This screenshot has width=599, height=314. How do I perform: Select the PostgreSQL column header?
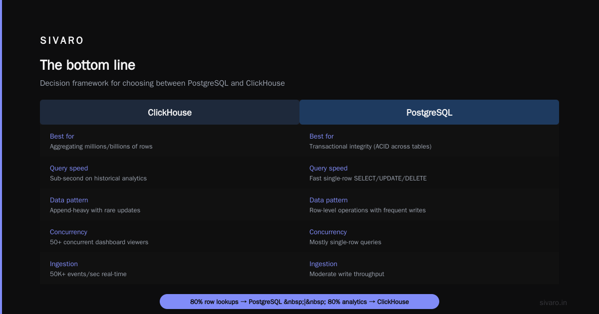click(429, 112)
